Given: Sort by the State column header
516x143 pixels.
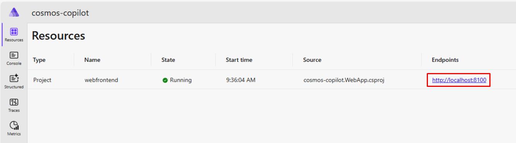Looking at the screenshot, I should [168, 60].
